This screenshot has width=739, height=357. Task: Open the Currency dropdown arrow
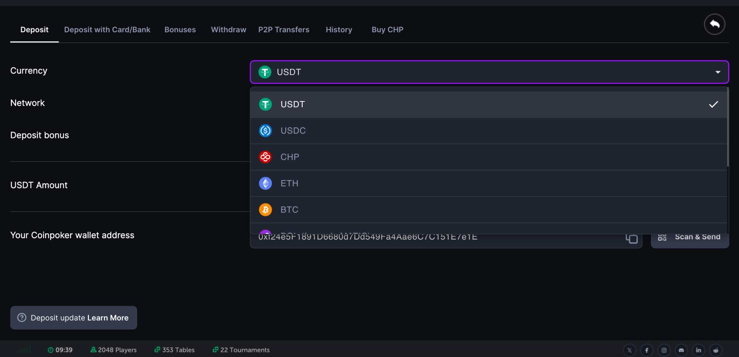[x=717, y=72]
